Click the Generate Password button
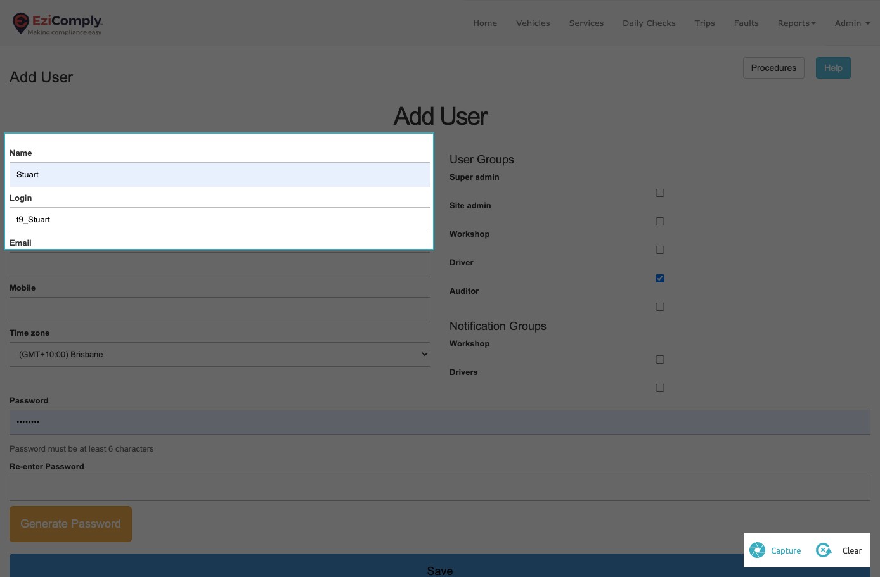Viewport: 880px width, 577px height. (70, 524)
